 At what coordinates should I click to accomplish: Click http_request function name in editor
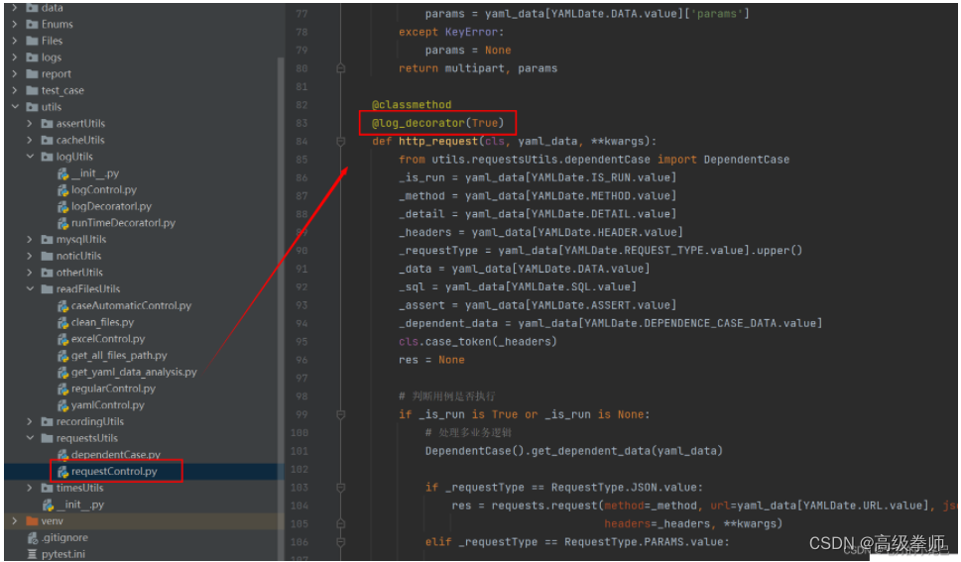click(x=438, y=141)
